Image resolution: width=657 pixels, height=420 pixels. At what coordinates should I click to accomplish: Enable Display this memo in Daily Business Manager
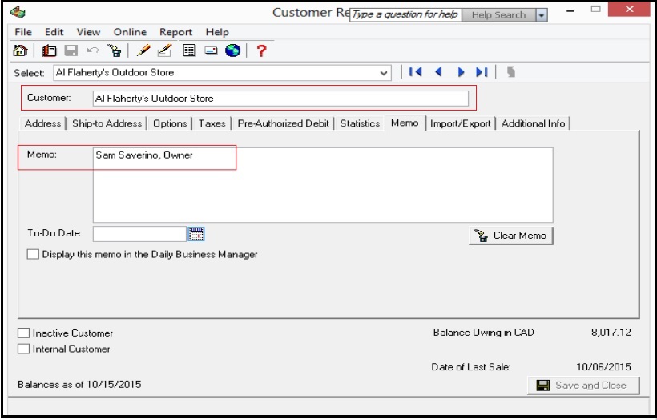click(x=33, y=254)
